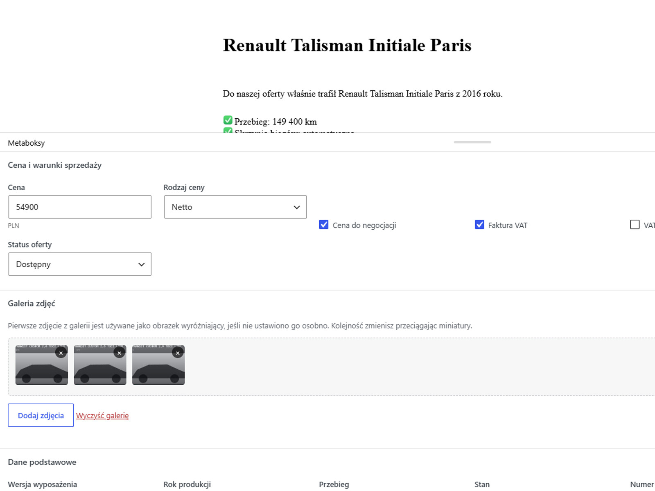Click the Dodaj zdjęcia button
Viewport: 655px width, 491px height.
41,415
